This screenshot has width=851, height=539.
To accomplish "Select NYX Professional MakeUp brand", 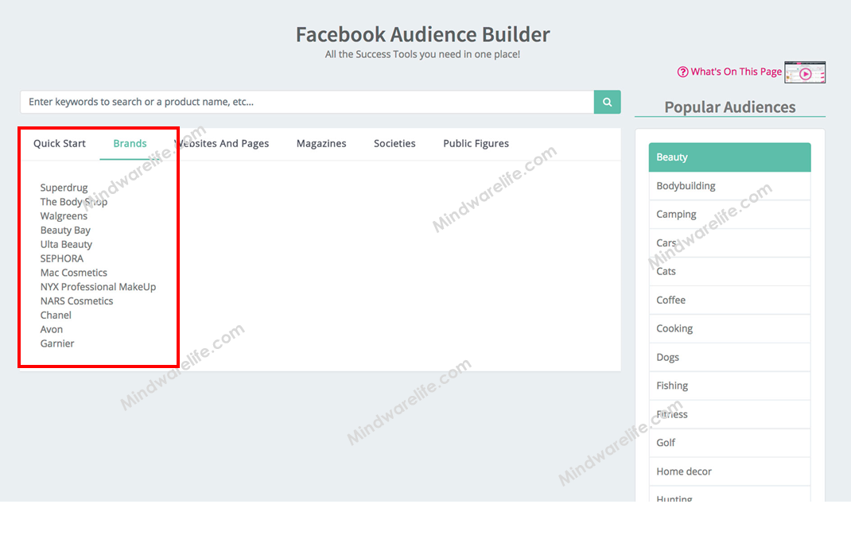I will click(99, 286).
